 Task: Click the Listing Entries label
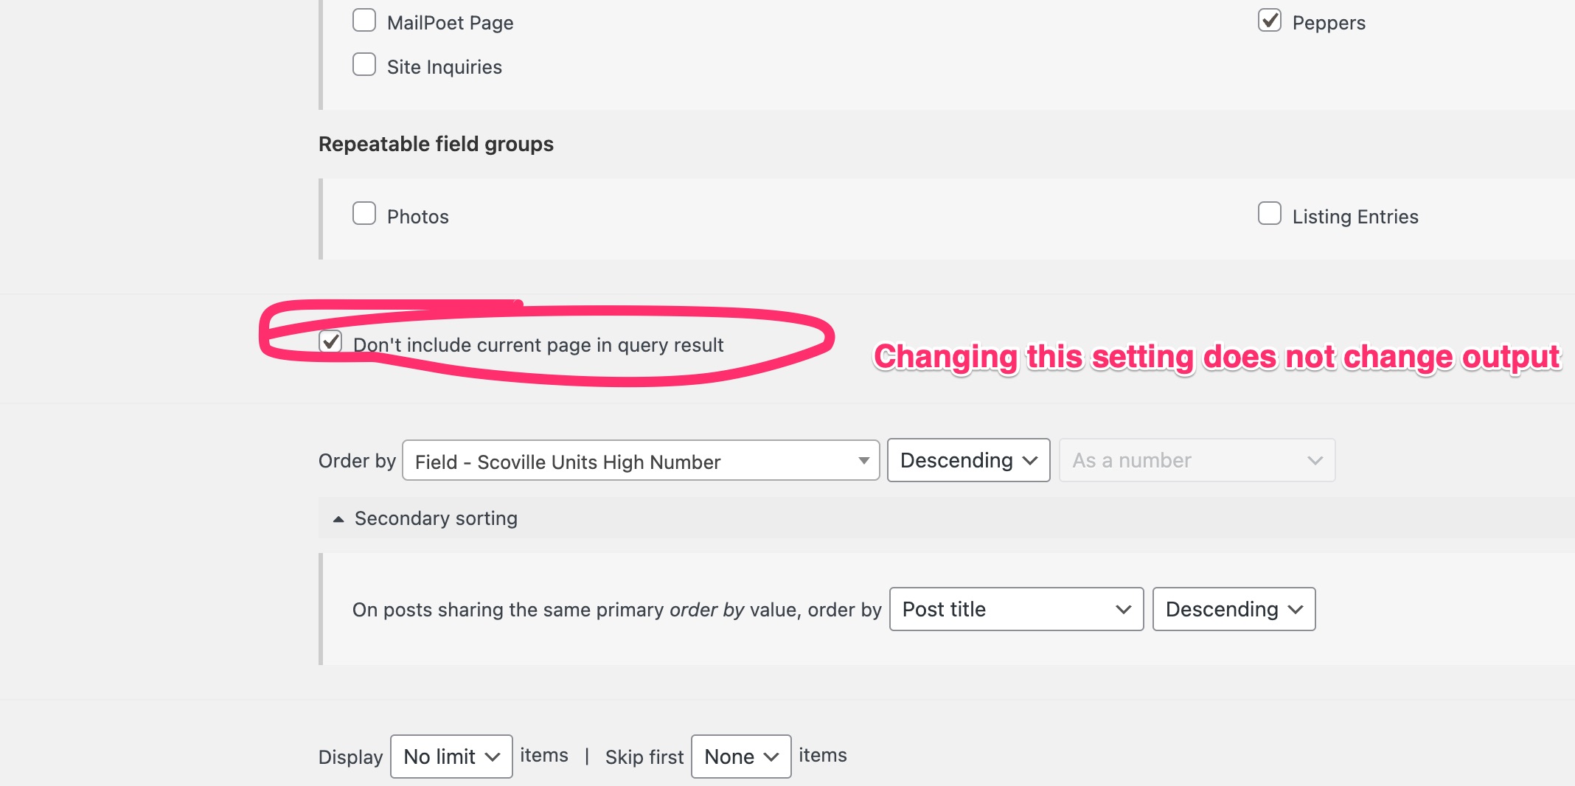1355,217
